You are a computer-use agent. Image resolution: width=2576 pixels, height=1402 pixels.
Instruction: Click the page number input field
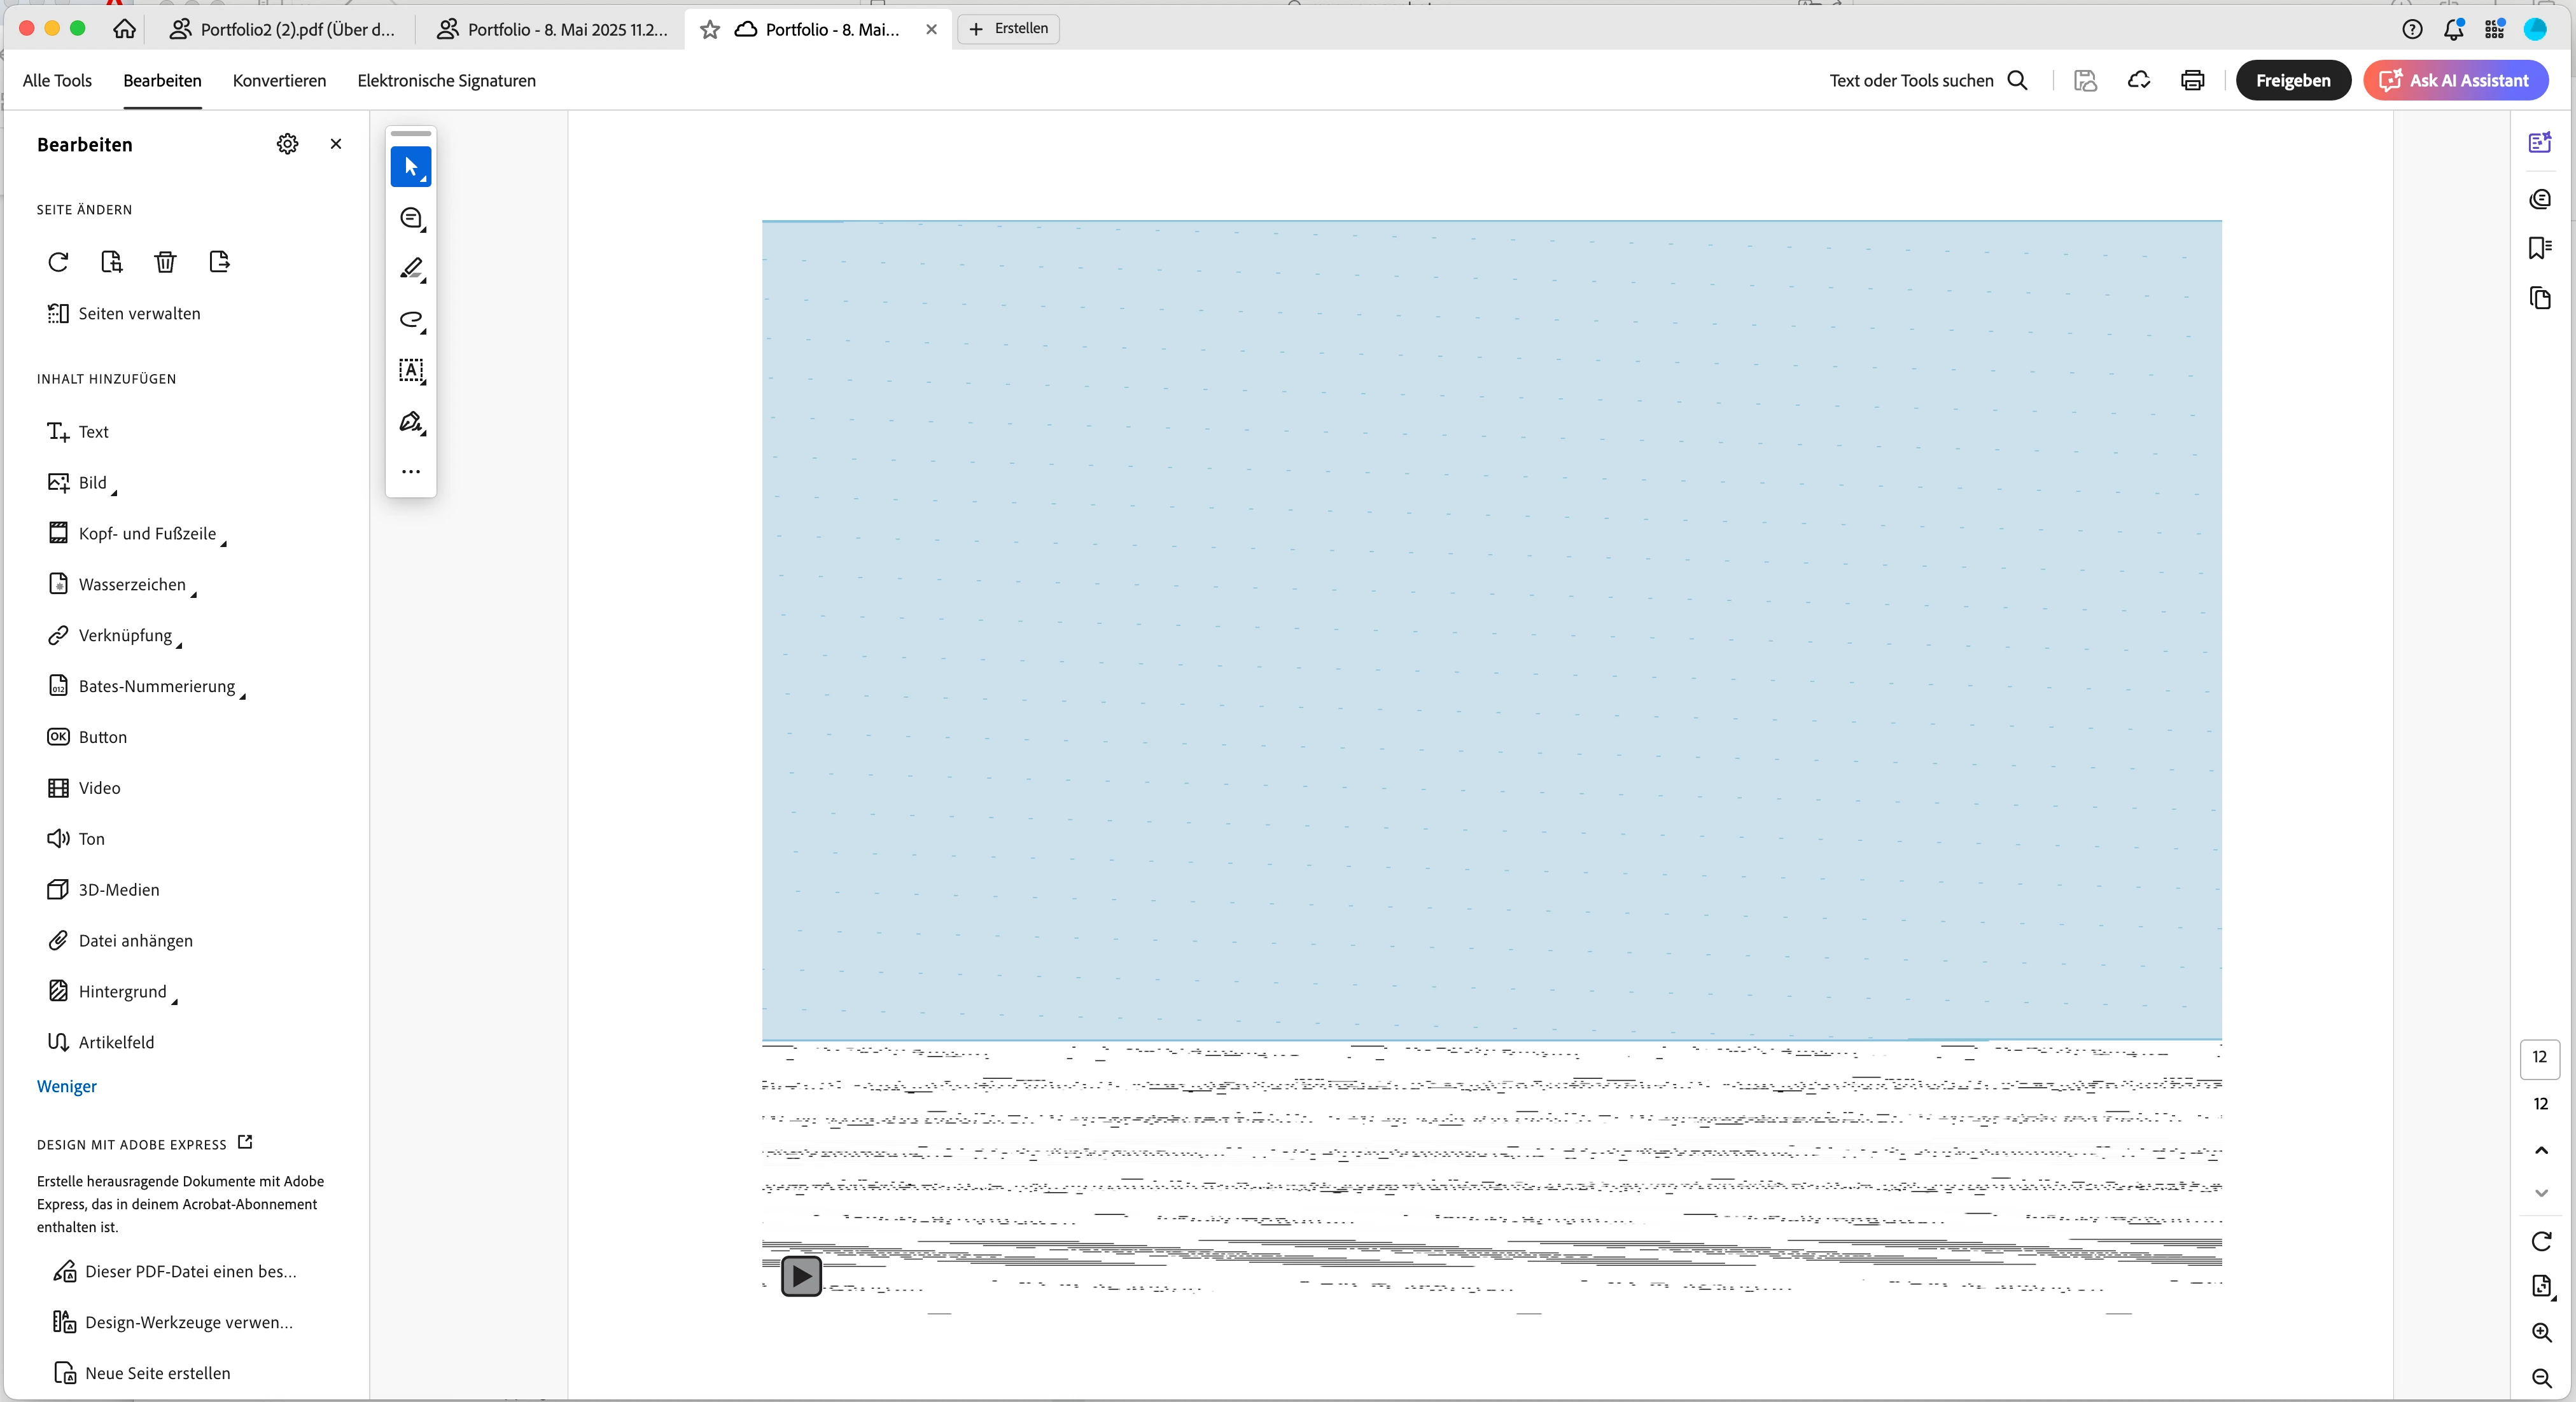2539,1057
